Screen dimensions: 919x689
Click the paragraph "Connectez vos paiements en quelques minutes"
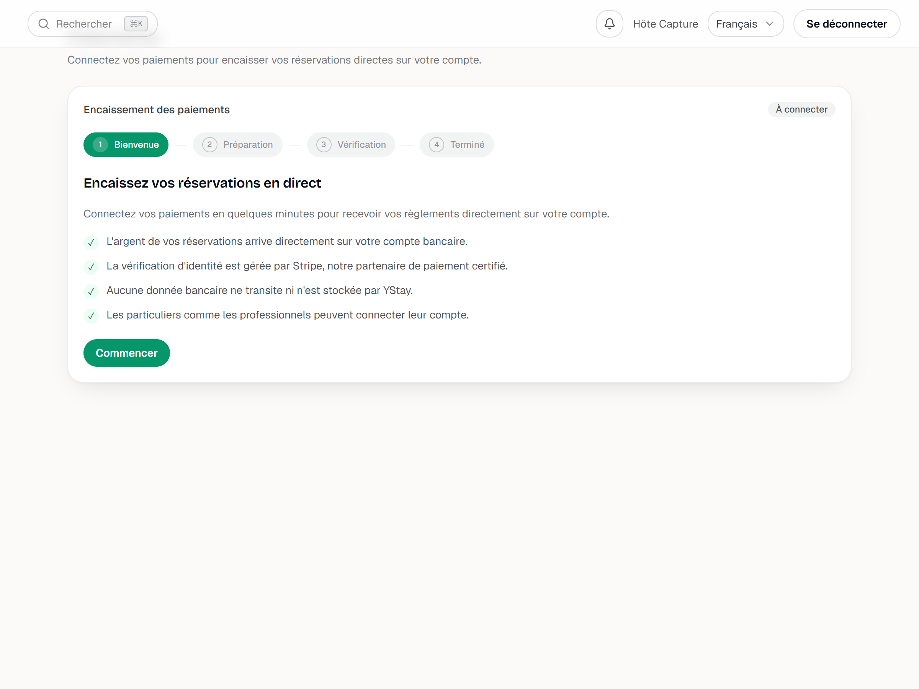point(346,214)
